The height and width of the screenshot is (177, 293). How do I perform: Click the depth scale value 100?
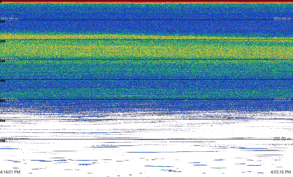tap(3, 21)
